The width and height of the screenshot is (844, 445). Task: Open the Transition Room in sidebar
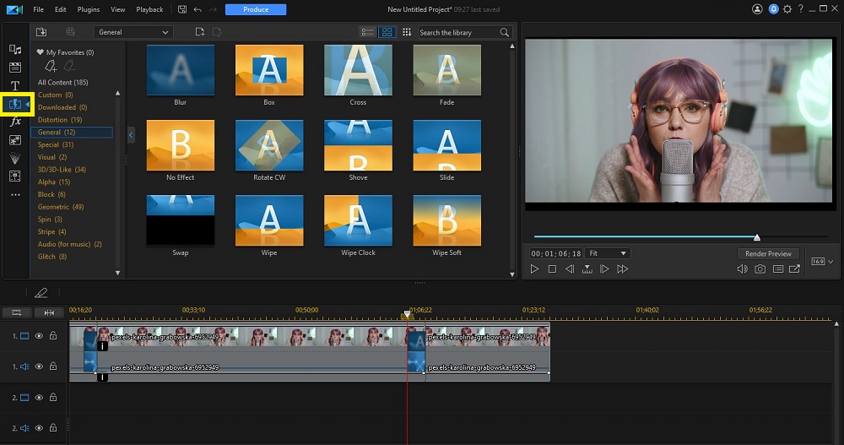[x=15, y=104]
